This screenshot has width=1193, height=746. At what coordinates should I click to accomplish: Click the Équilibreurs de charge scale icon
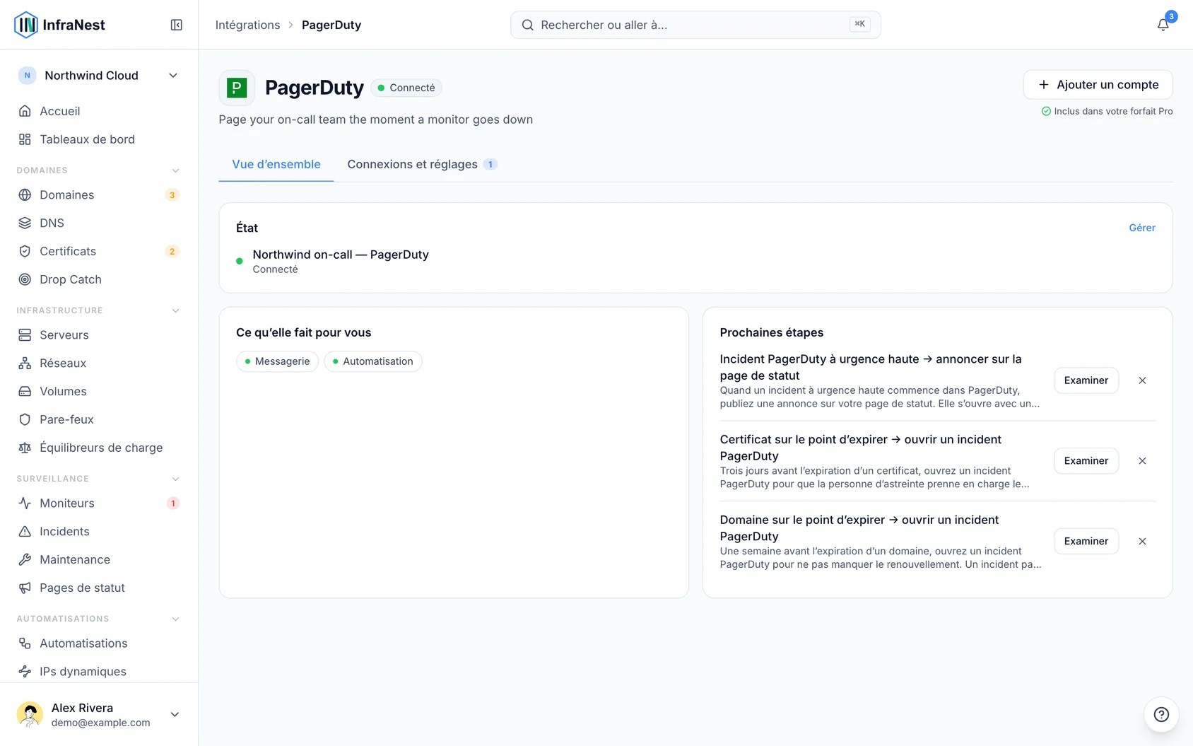[25, 448]
